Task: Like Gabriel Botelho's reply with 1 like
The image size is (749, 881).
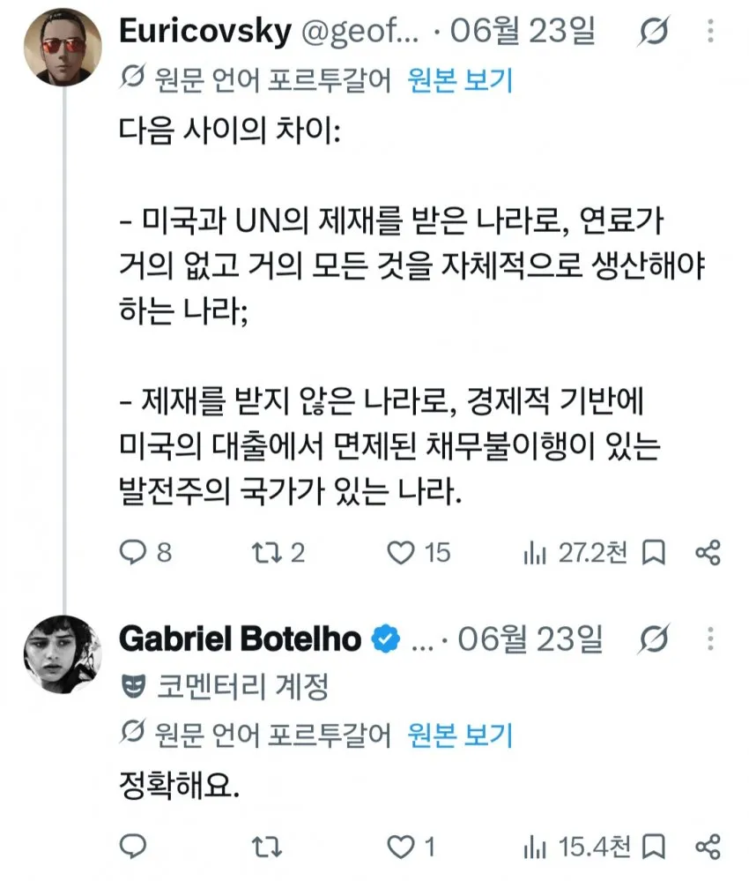Action: [411, 847]
